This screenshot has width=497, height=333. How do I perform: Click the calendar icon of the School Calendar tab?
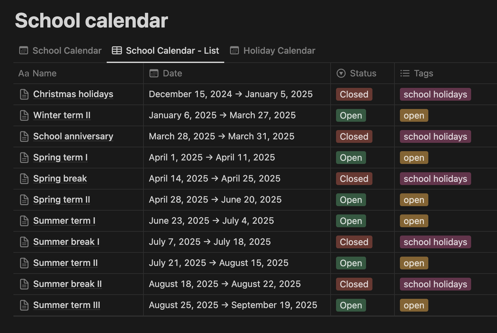click(24, 50)
